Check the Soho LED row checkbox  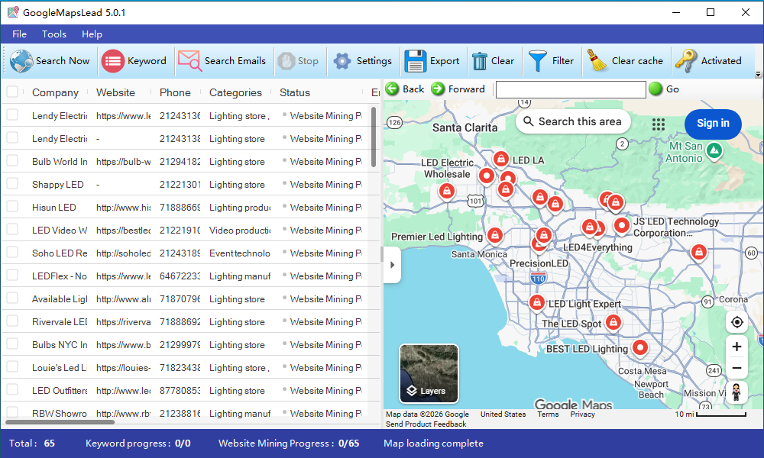click(x=12, y=253)
